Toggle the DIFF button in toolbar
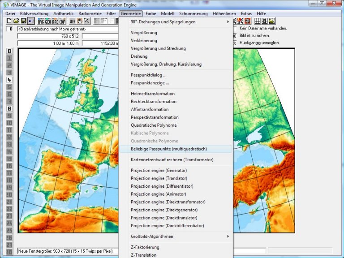 point(73,21)
